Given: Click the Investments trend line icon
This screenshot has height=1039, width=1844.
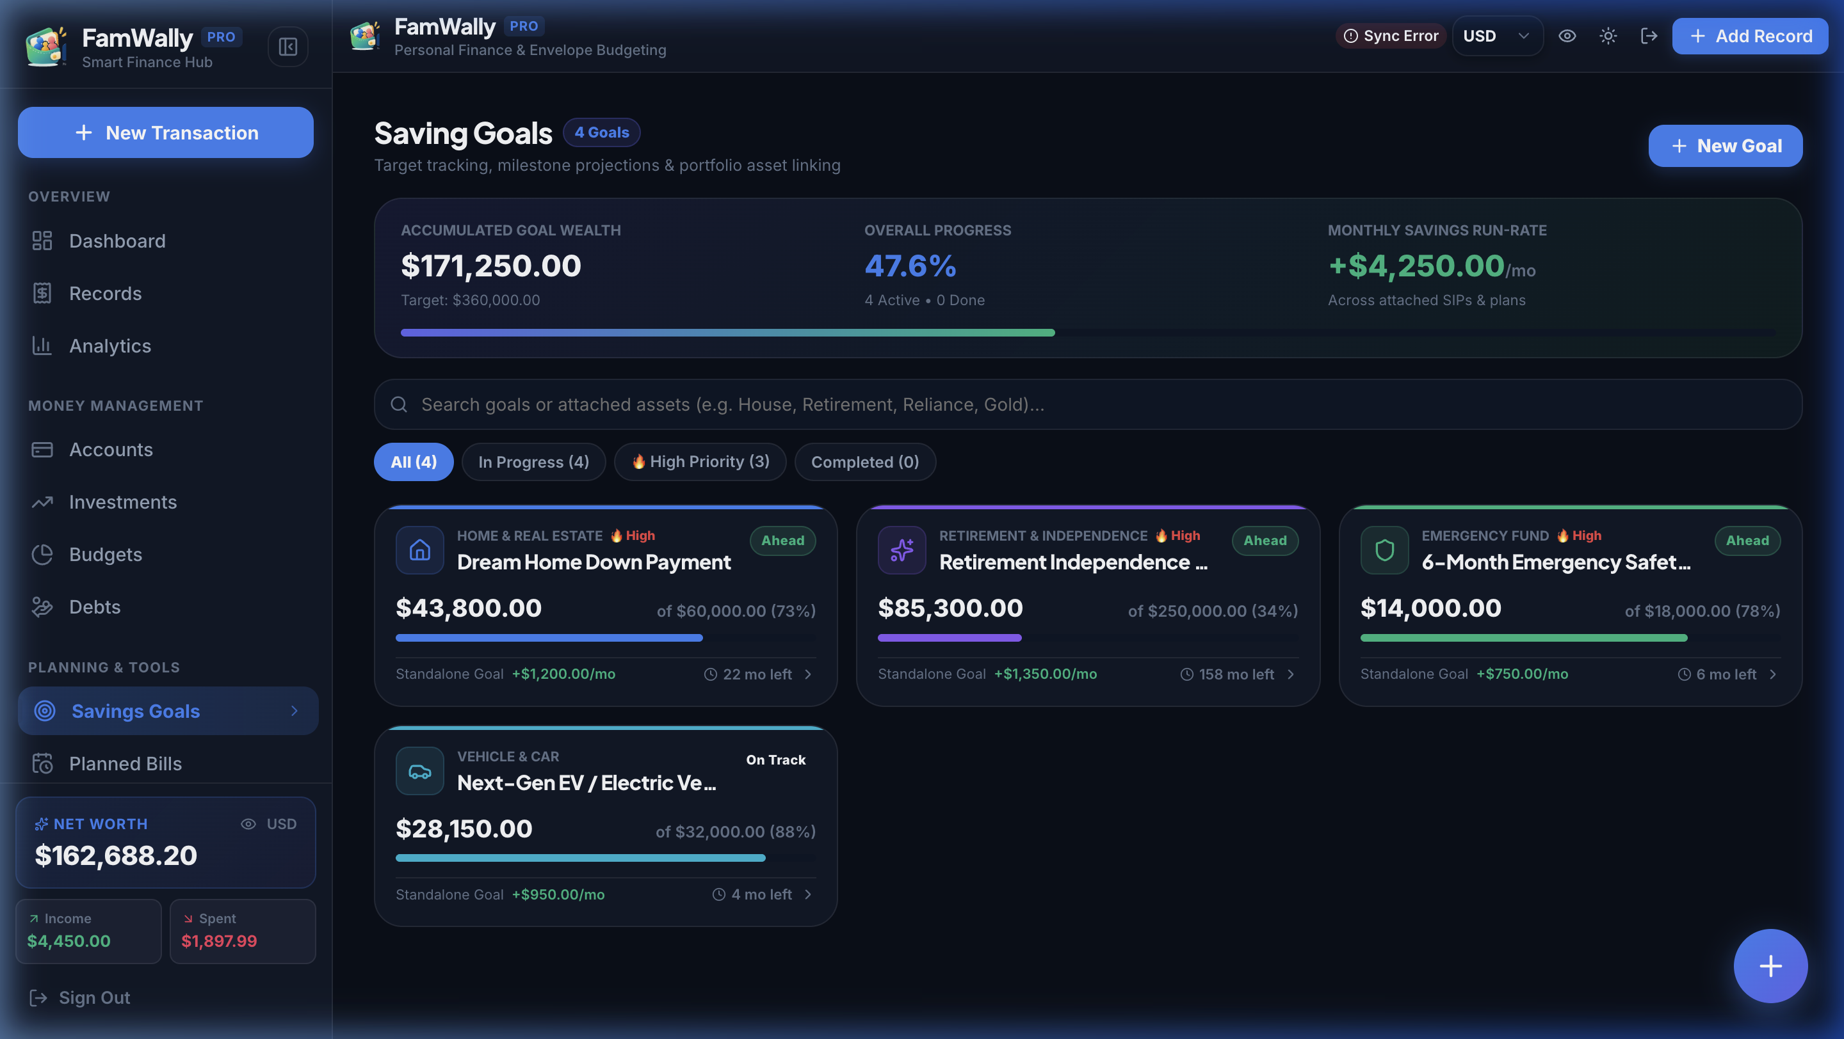Looking at the screenshot, I should pyautogui.click(x=42, y=502).
